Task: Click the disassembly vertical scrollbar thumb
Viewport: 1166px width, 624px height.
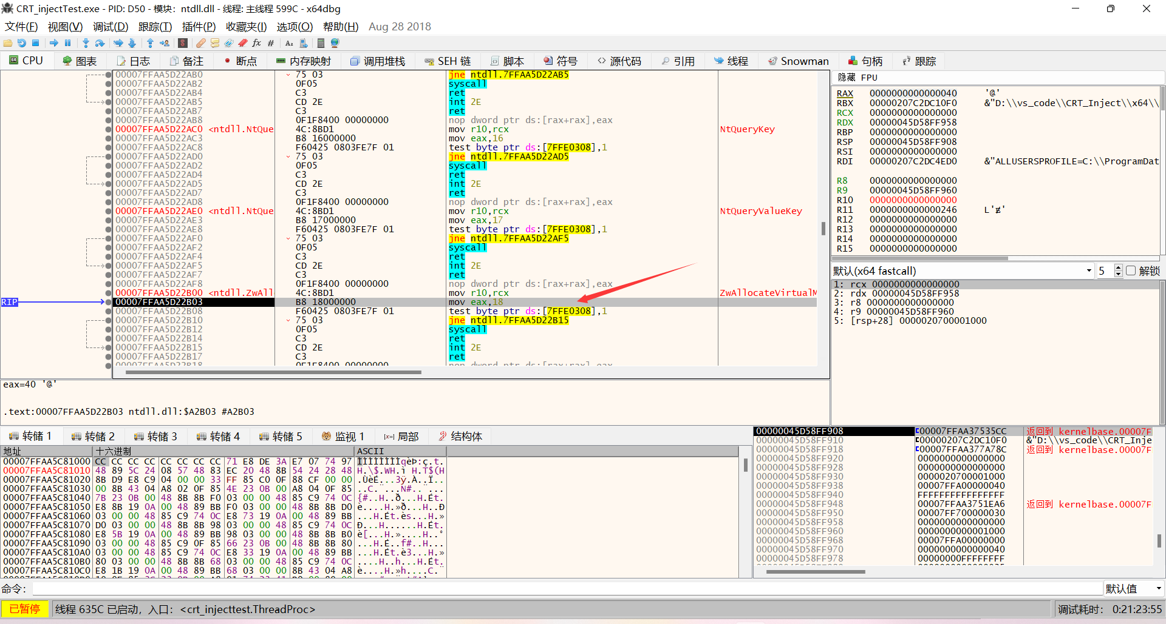Action: click(x=823, y=229)
